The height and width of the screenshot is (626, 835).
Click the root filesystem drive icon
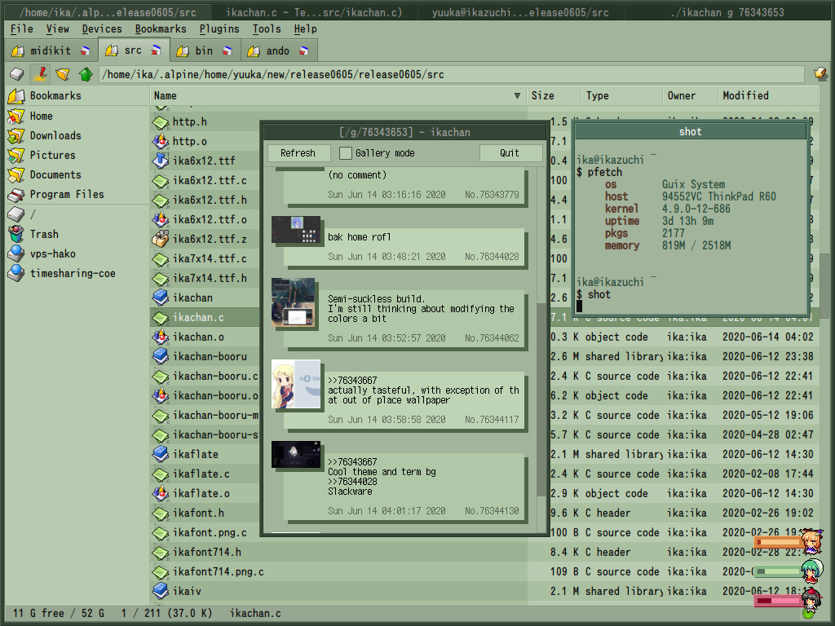click(16, 214)
